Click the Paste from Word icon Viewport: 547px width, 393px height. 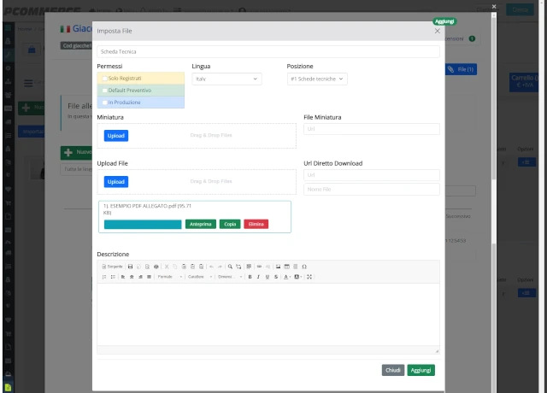pyautogui.click(x=202, y=267)
